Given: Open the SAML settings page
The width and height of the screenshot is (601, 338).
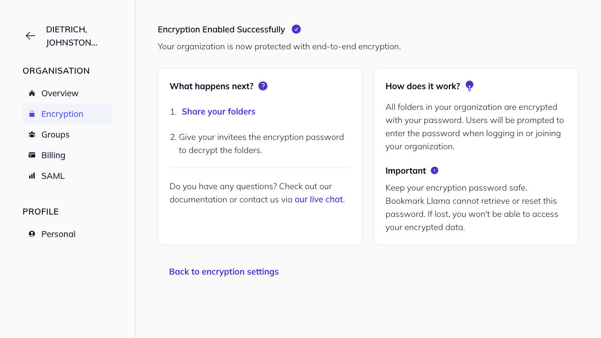Looking at the screenshot, I should pyautogui.click(x=53, y=176).
